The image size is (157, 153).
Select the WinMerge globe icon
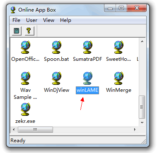118,78
